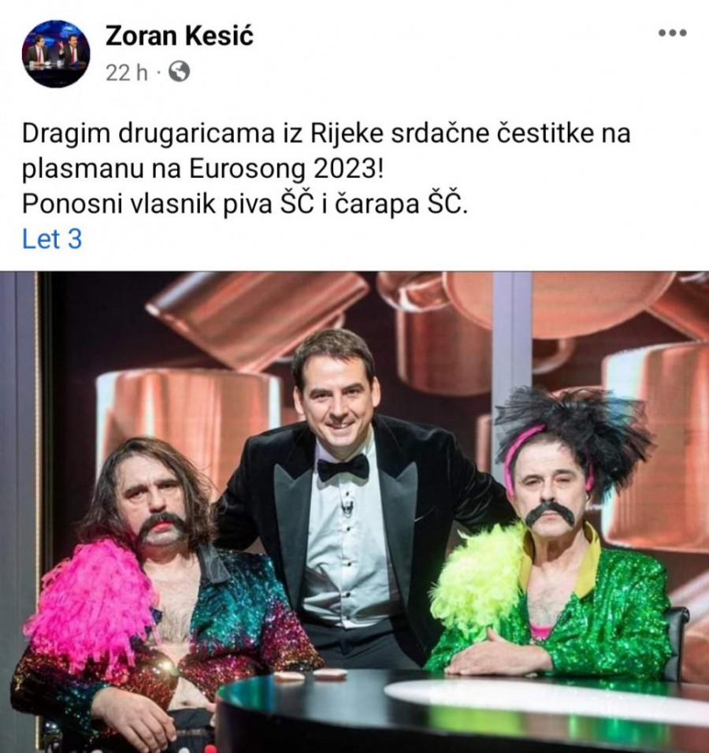Screen dimensions: 709x753
Task: Click the line Ponosni vlasnik piva ŠČ
Action: (x=244, y=205)
